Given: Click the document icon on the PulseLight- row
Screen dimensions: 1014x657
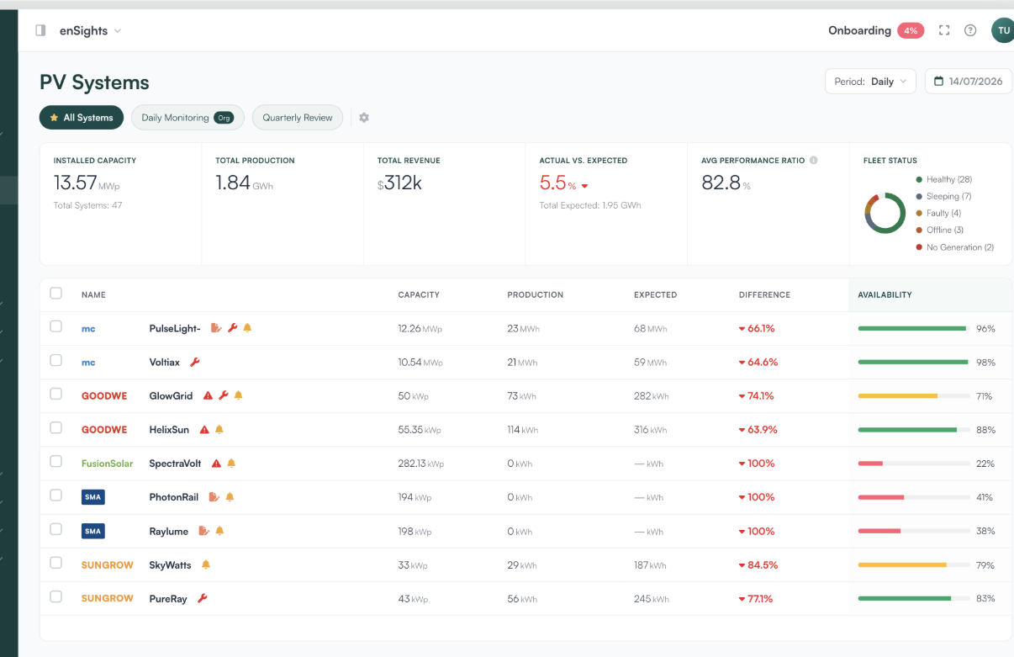Looking at the screenshot, I should [x=216, y=328].
